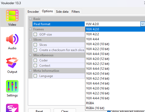Screen dimensions: 145x112
Task: Select YUV 4:2:2 (10 bit) option
Action: click(115, 49)
